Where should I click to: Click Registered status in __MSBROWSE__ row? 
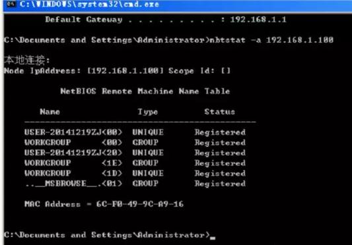220,184
